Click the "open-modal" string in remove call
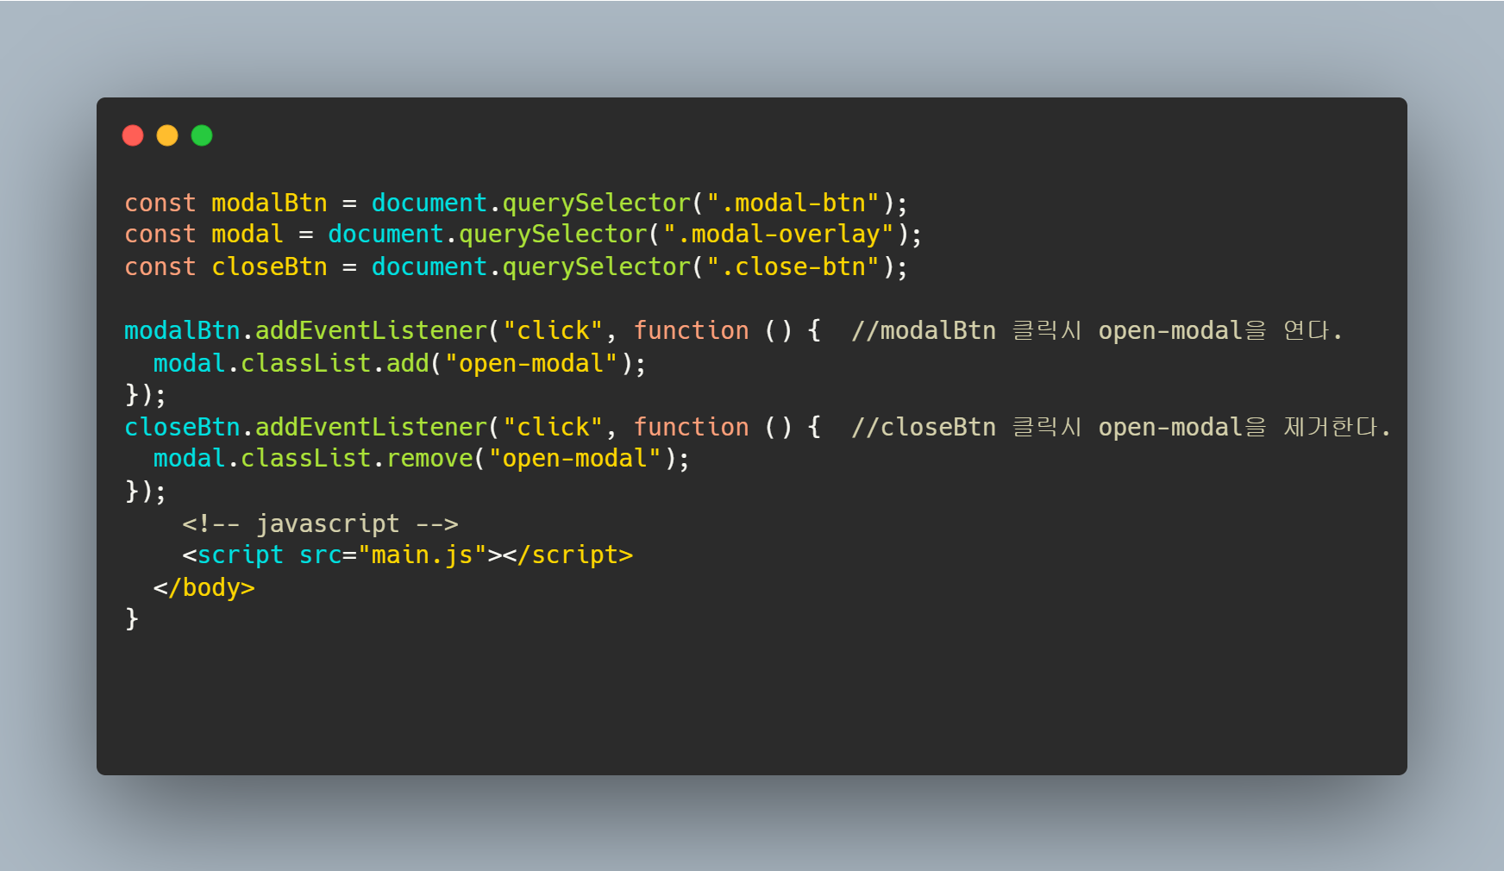The height and width of the screenshot is (871, 1504). pyautogui.click(x=574, y=458)
